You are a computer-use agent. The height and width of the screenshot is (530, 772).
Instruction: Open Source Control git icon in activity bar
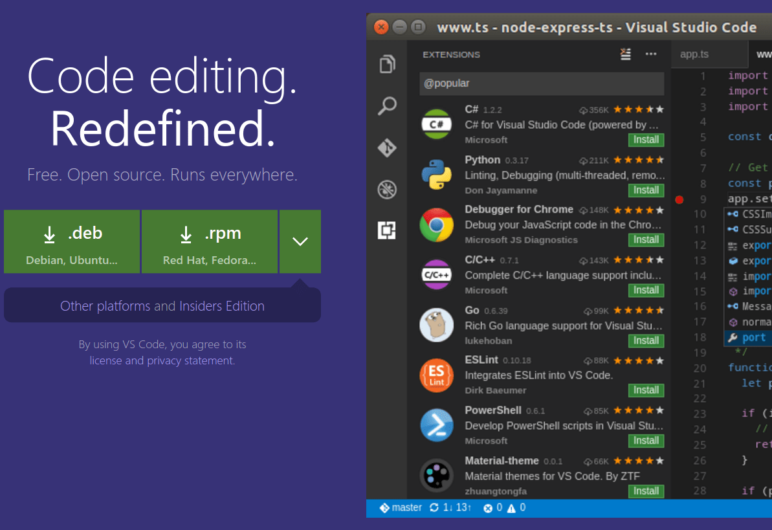coord(387,148)
